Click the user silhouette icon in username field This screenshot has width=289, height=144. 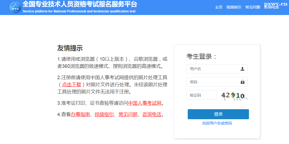[242, 69]
